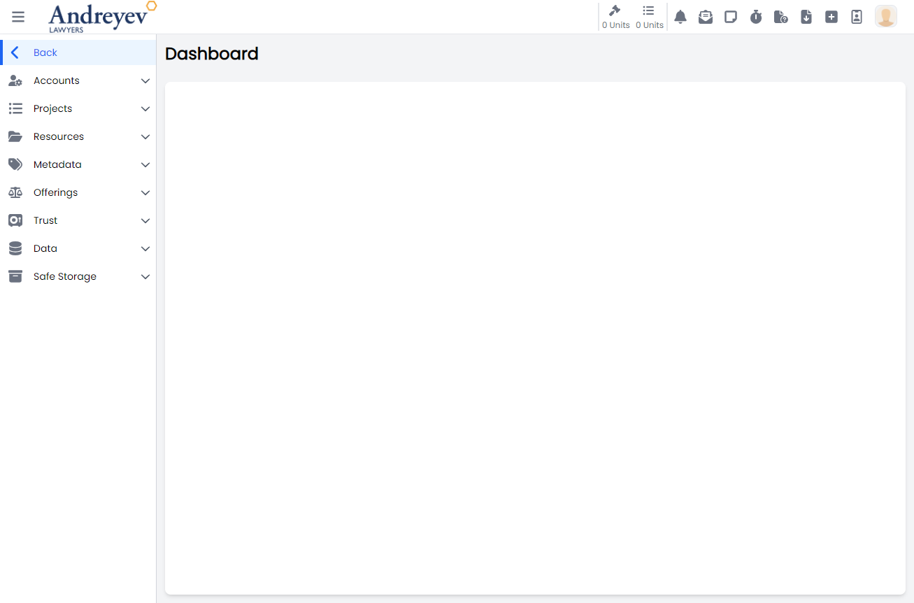Click the hamburger menu icon

point(18,17)
